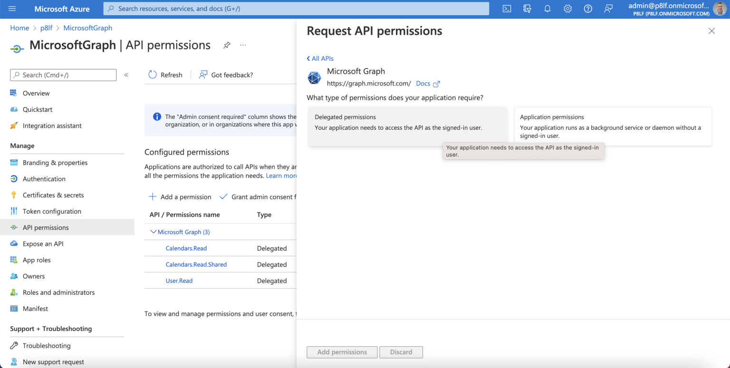
Task: Open Certificates & secrets in sidebar
Action: click(x=53, y=195)
